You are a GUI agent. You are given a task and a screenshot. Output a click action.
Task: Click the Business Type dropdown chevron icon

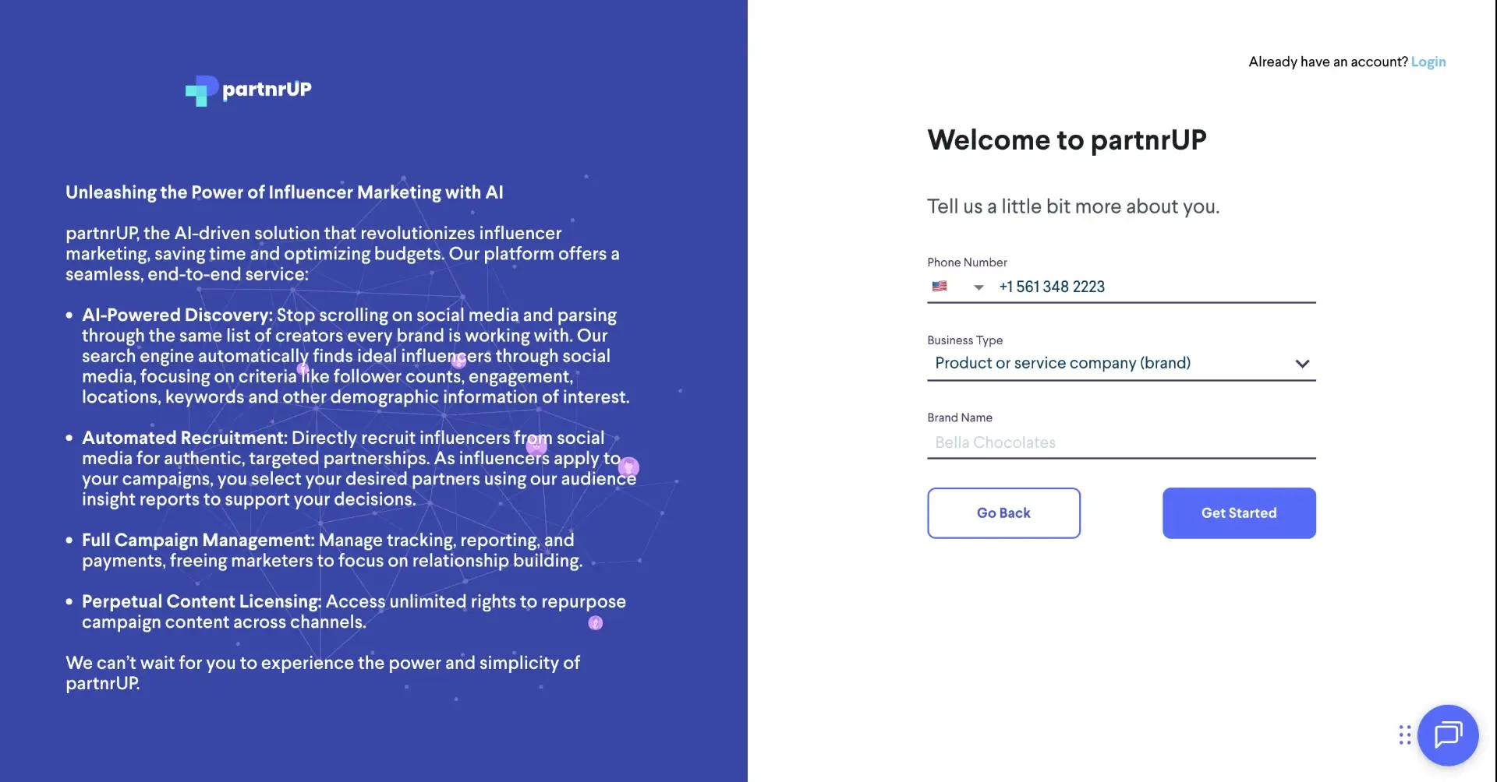pyautogui.click(x=1302, y=364)
